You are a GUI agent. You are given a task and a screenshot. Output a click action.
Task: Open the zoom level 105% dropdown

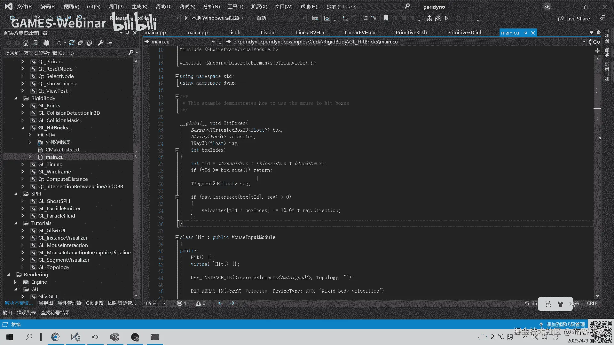[164, 303]
